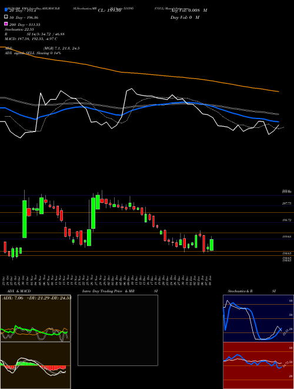Image resolution: width=294 pixels, height=389 pixels.
Task: Click the 'MACD: 187.38, 192.35, -4.97 C' line
Action: (31, 39)
